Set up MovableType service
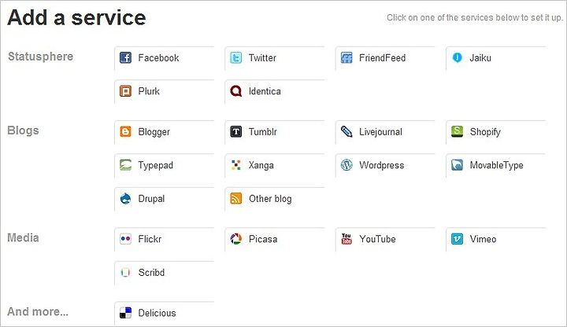Viewport: 567px width, 327px height. pos(496,165)
